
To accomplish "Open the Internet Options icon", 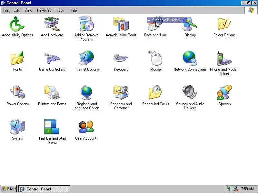I will [x=86, y=59].
